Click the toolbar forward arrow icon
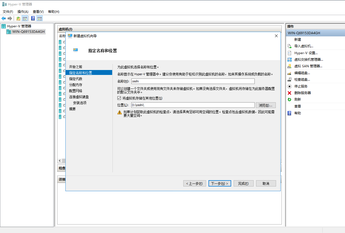345x233 pixels. coord(10,18)
